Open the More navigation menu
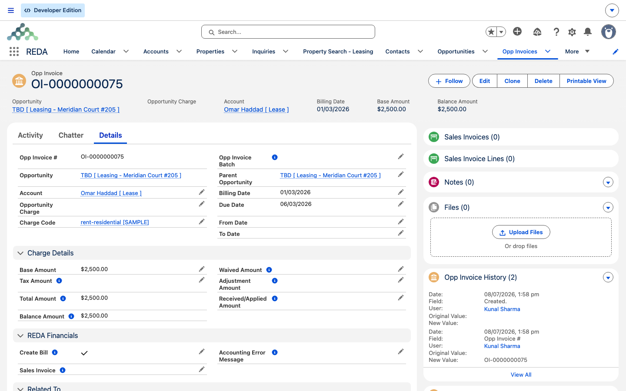Viewport: 626px width, 391px height. tap(577, 51)
